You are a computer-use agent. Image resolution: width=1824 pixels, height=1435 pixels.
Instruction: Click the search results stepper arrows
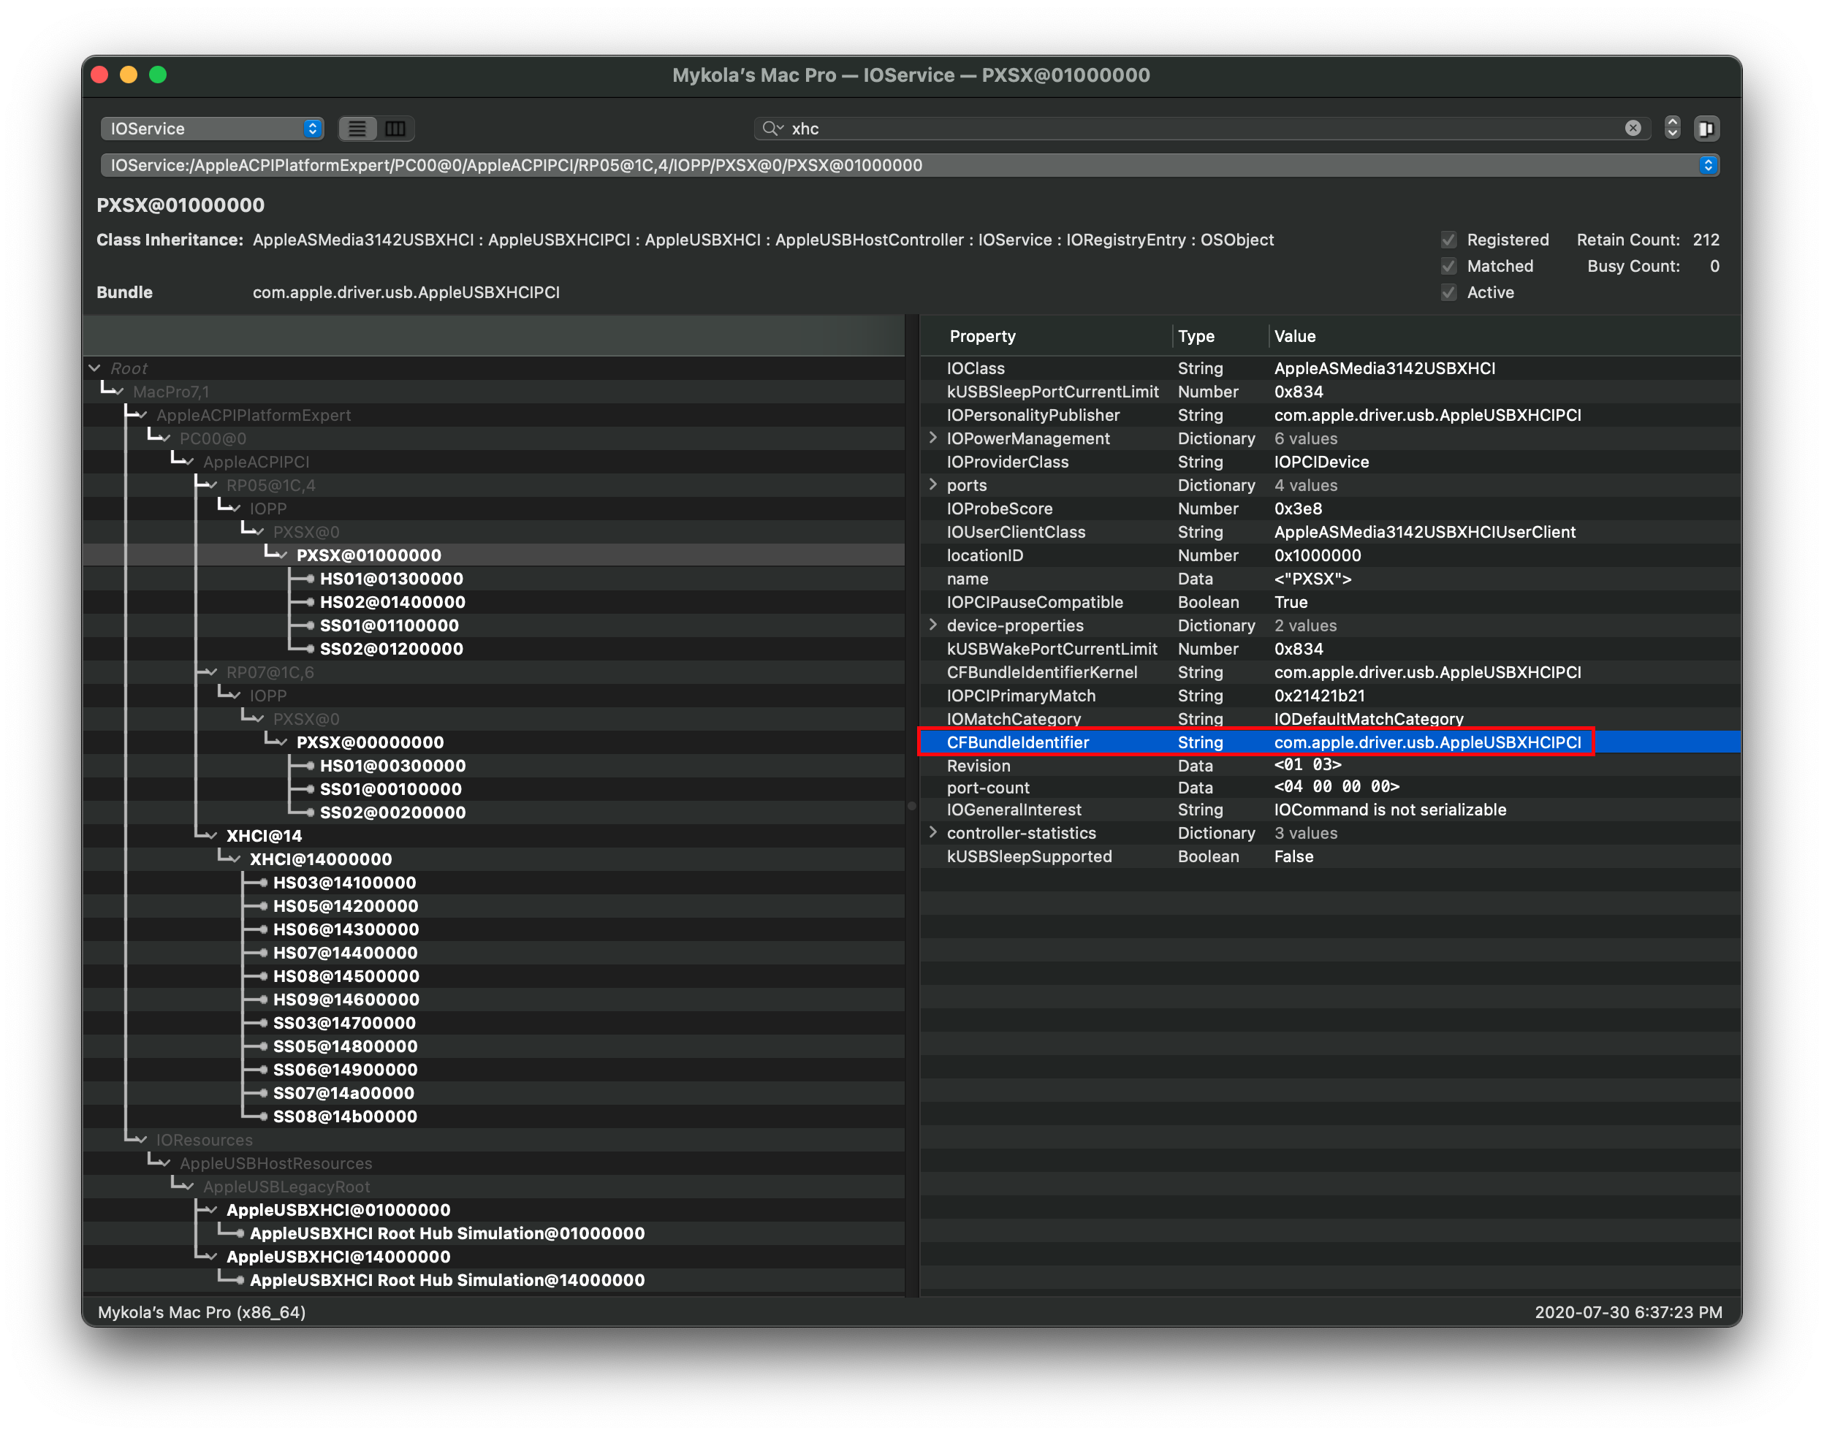pos(1672,128)
